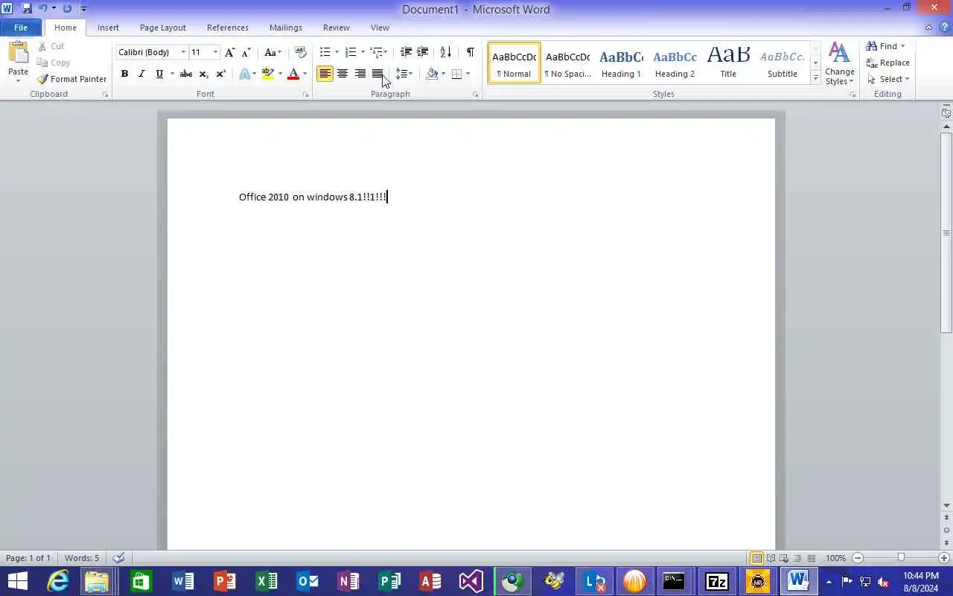The image size is (953, 596).
Task: Expand the Bullets dropdown arrow
Action: [x=337, y=52]
